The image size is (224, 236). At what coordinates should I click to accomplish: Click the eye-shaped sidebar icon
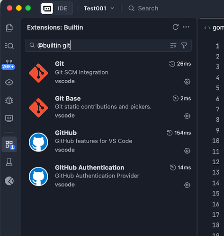(9, 82)
